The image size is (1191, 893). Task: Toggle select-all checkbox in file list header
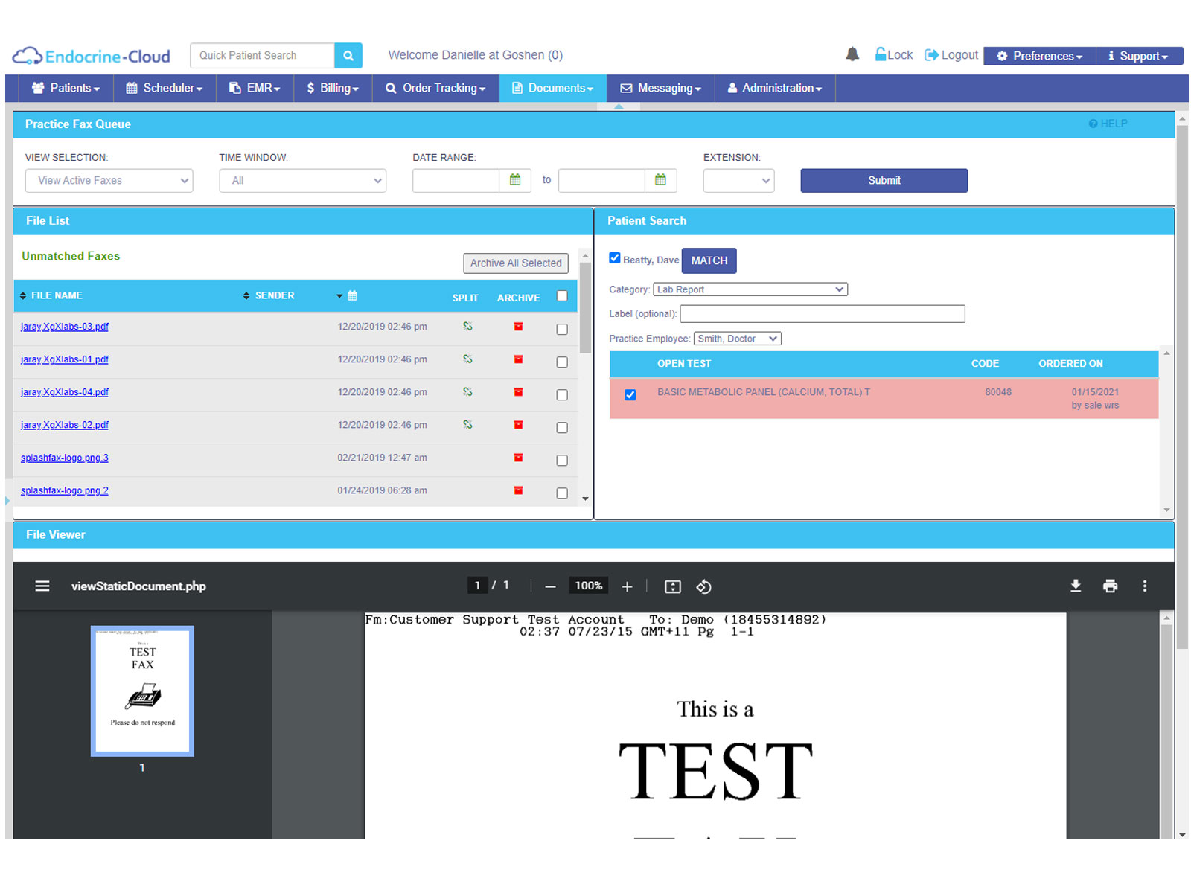click(x=562, y=296)
